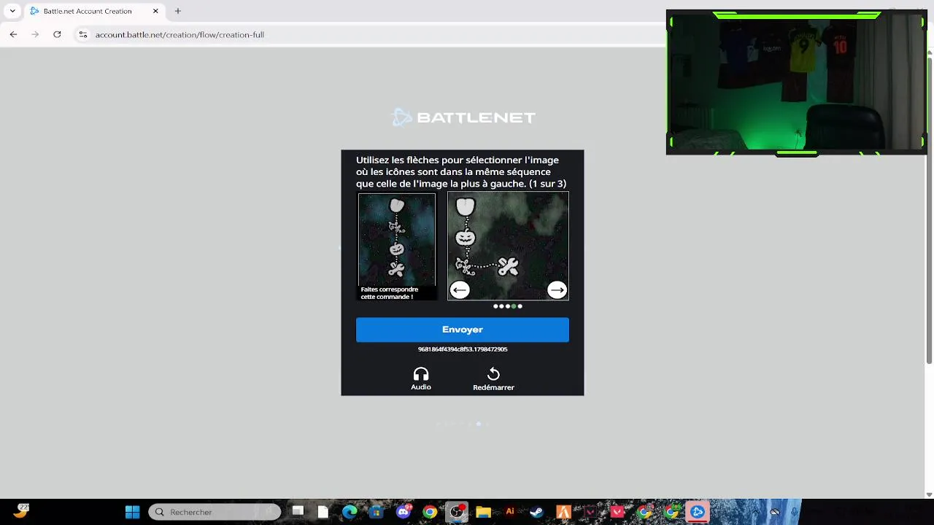
Task: Click the reference image labeled Faites correspondre
Action: tap(396, 246)
